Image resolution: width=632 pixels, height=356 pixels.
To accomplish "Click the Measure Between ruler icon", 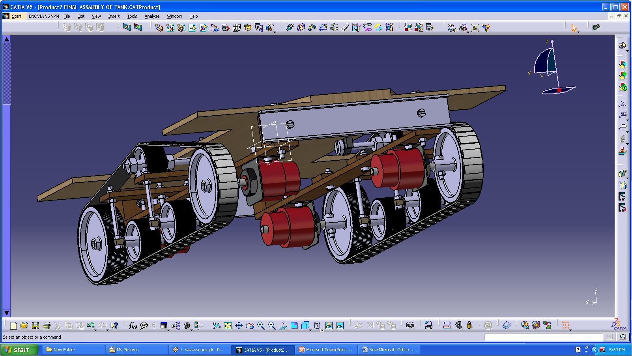I will pyautogui.click(x=447, y=326).
